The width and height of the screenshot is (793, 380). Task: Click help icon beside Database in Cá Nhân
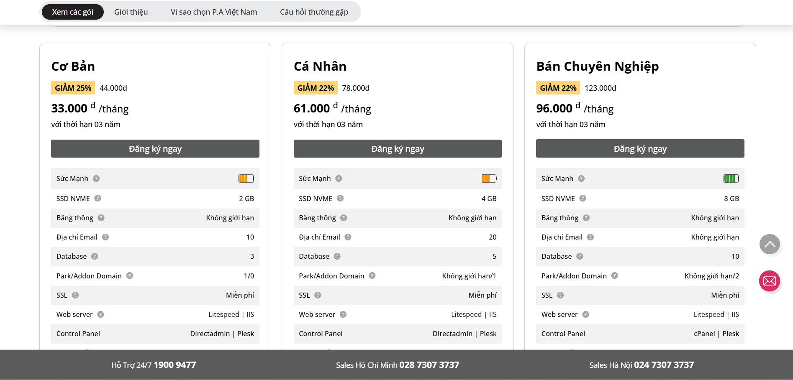(337, 256)
